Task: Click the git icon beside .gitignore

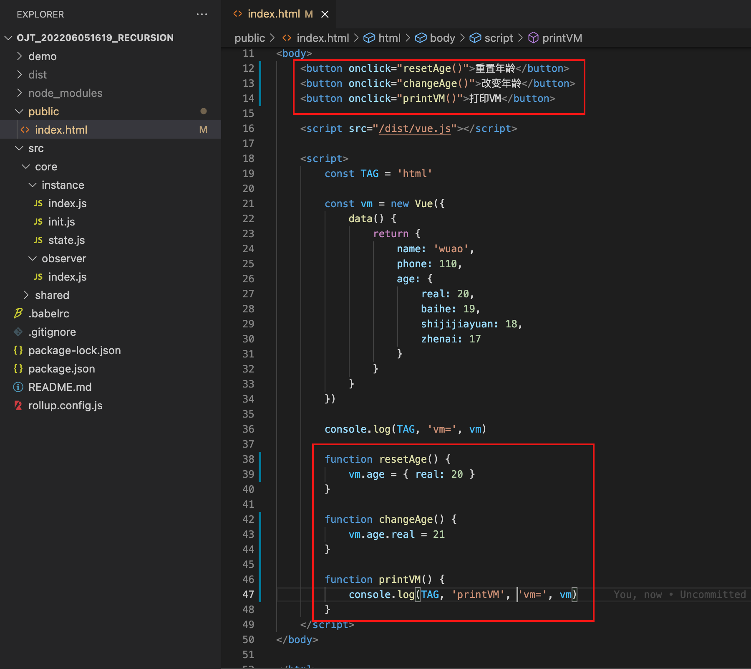Action: tap(18, 332)
